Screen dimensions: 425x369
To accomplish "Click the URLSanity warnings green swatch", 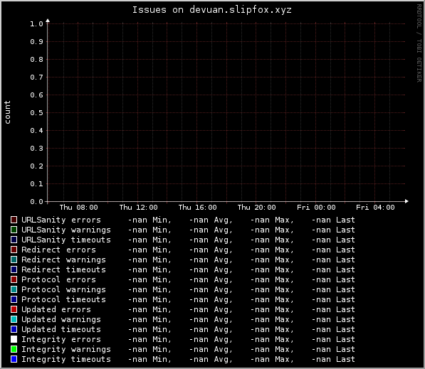I will [14, 230].
